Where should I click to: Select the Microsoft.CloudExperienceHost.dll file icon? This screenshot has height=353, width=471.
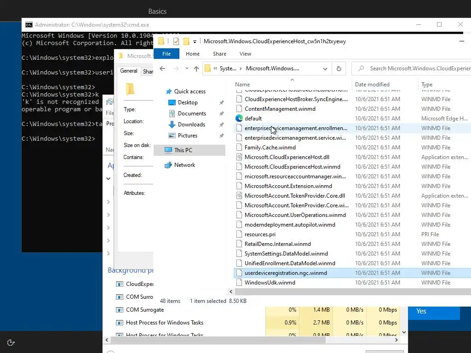coord(239,157)
